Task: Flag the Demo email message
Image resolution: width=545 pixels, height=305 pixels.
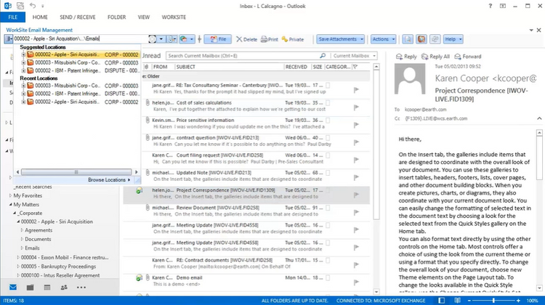Action: pos(356,282)
